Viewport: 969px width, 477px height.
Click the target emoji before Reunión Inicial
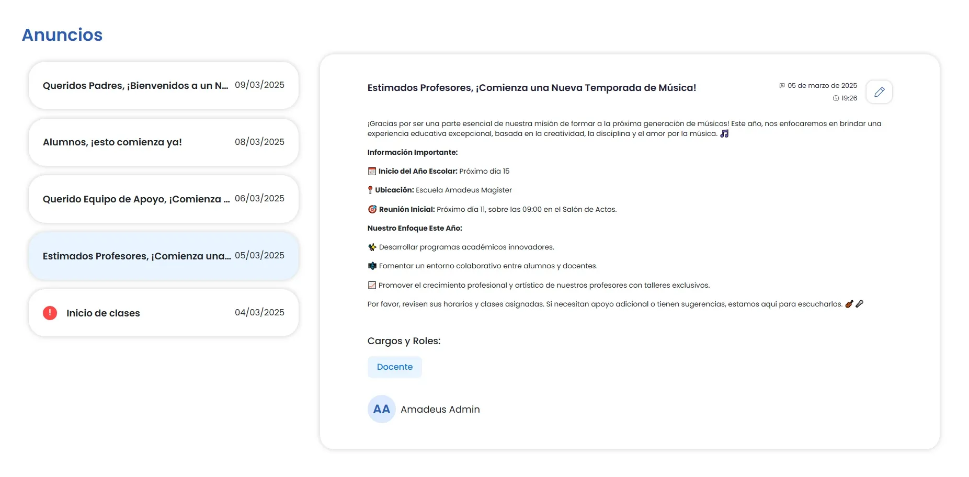tap(371, 209)
